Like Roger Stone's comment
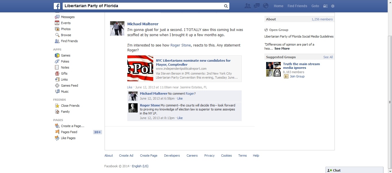The width and height of the screenshot is (392, 173). point(180,118)
